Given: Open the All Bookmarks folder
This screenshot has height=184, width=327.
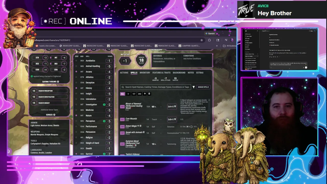Looking at the screenshot, I should tap(229, 46).
